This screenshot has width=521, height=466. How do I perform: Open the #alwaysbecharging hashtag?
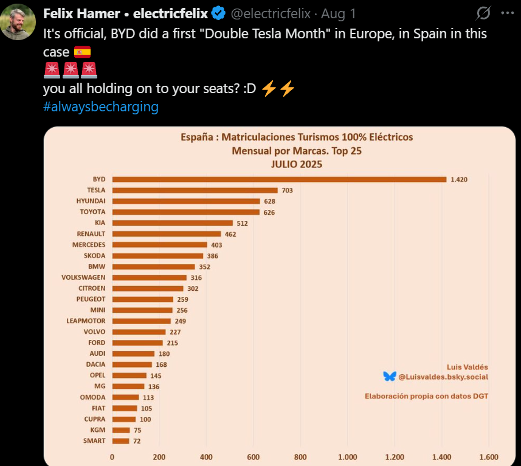[100, 107]
